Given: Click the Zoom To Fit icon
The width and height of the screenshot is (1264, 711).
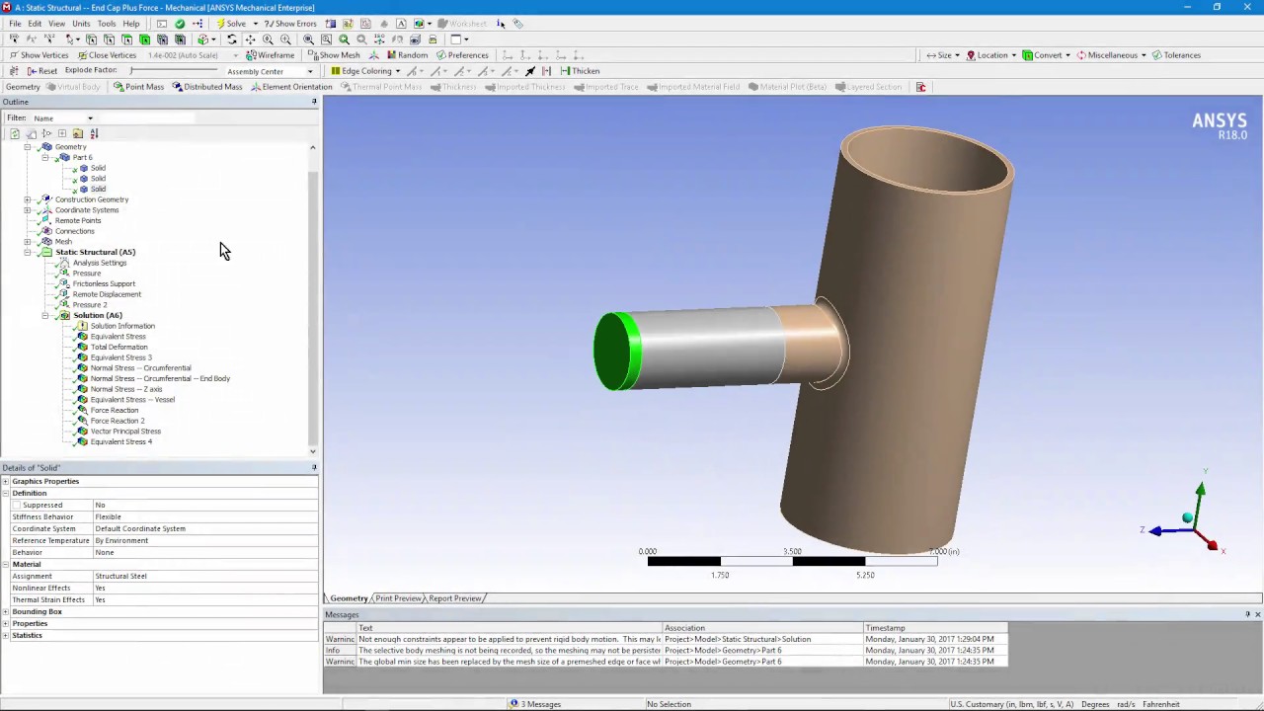Looking at the screenshot, I should (308, 39).
